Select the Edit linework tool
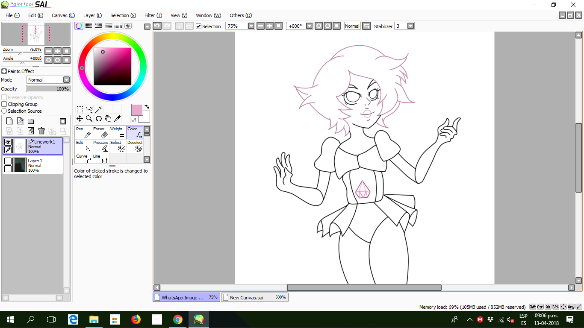The height and width of the screenshot is (328, 584). [x=83, y=146]
